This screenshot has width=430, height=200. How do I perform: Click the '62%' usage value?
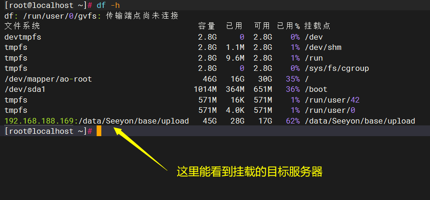tap(293, 121)
